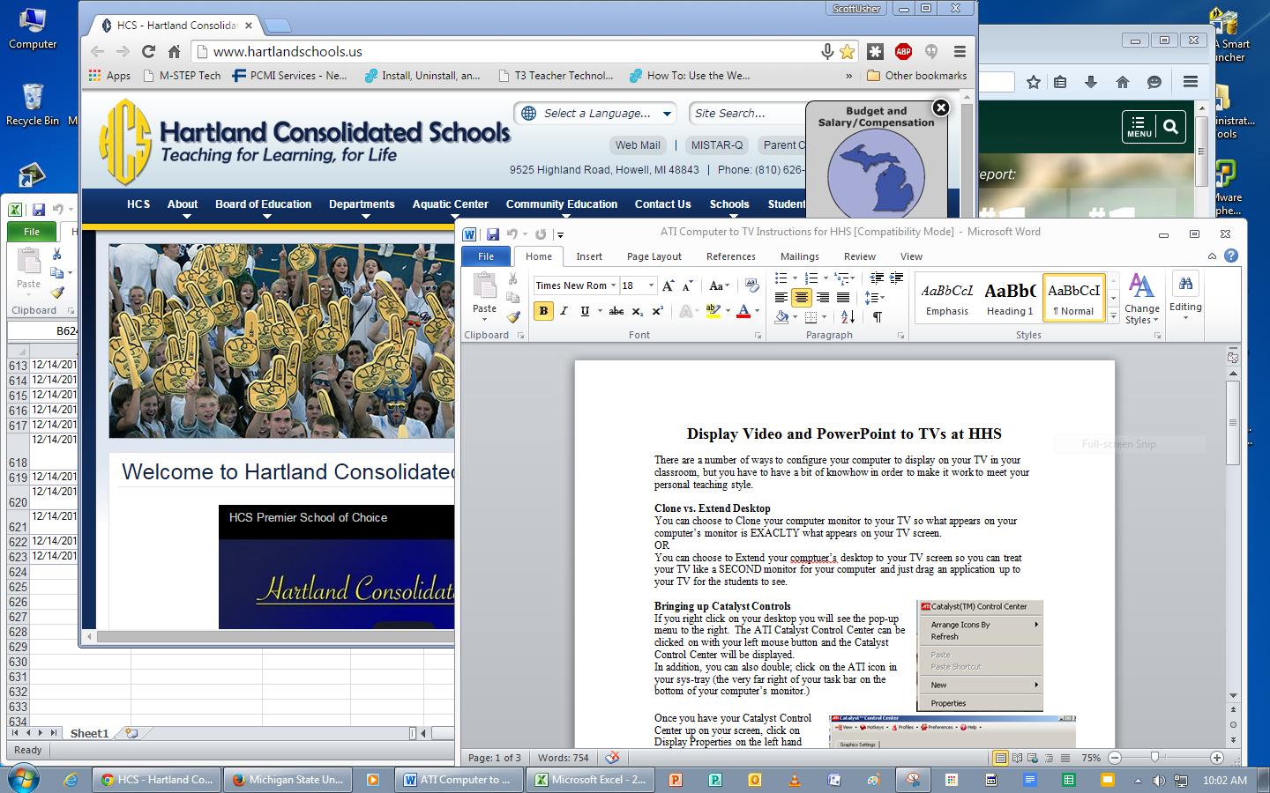The width and height of the screenshot is (1270, 793).
Task: Toggle Center alignment in Word
Action: [x=801, y=298]
